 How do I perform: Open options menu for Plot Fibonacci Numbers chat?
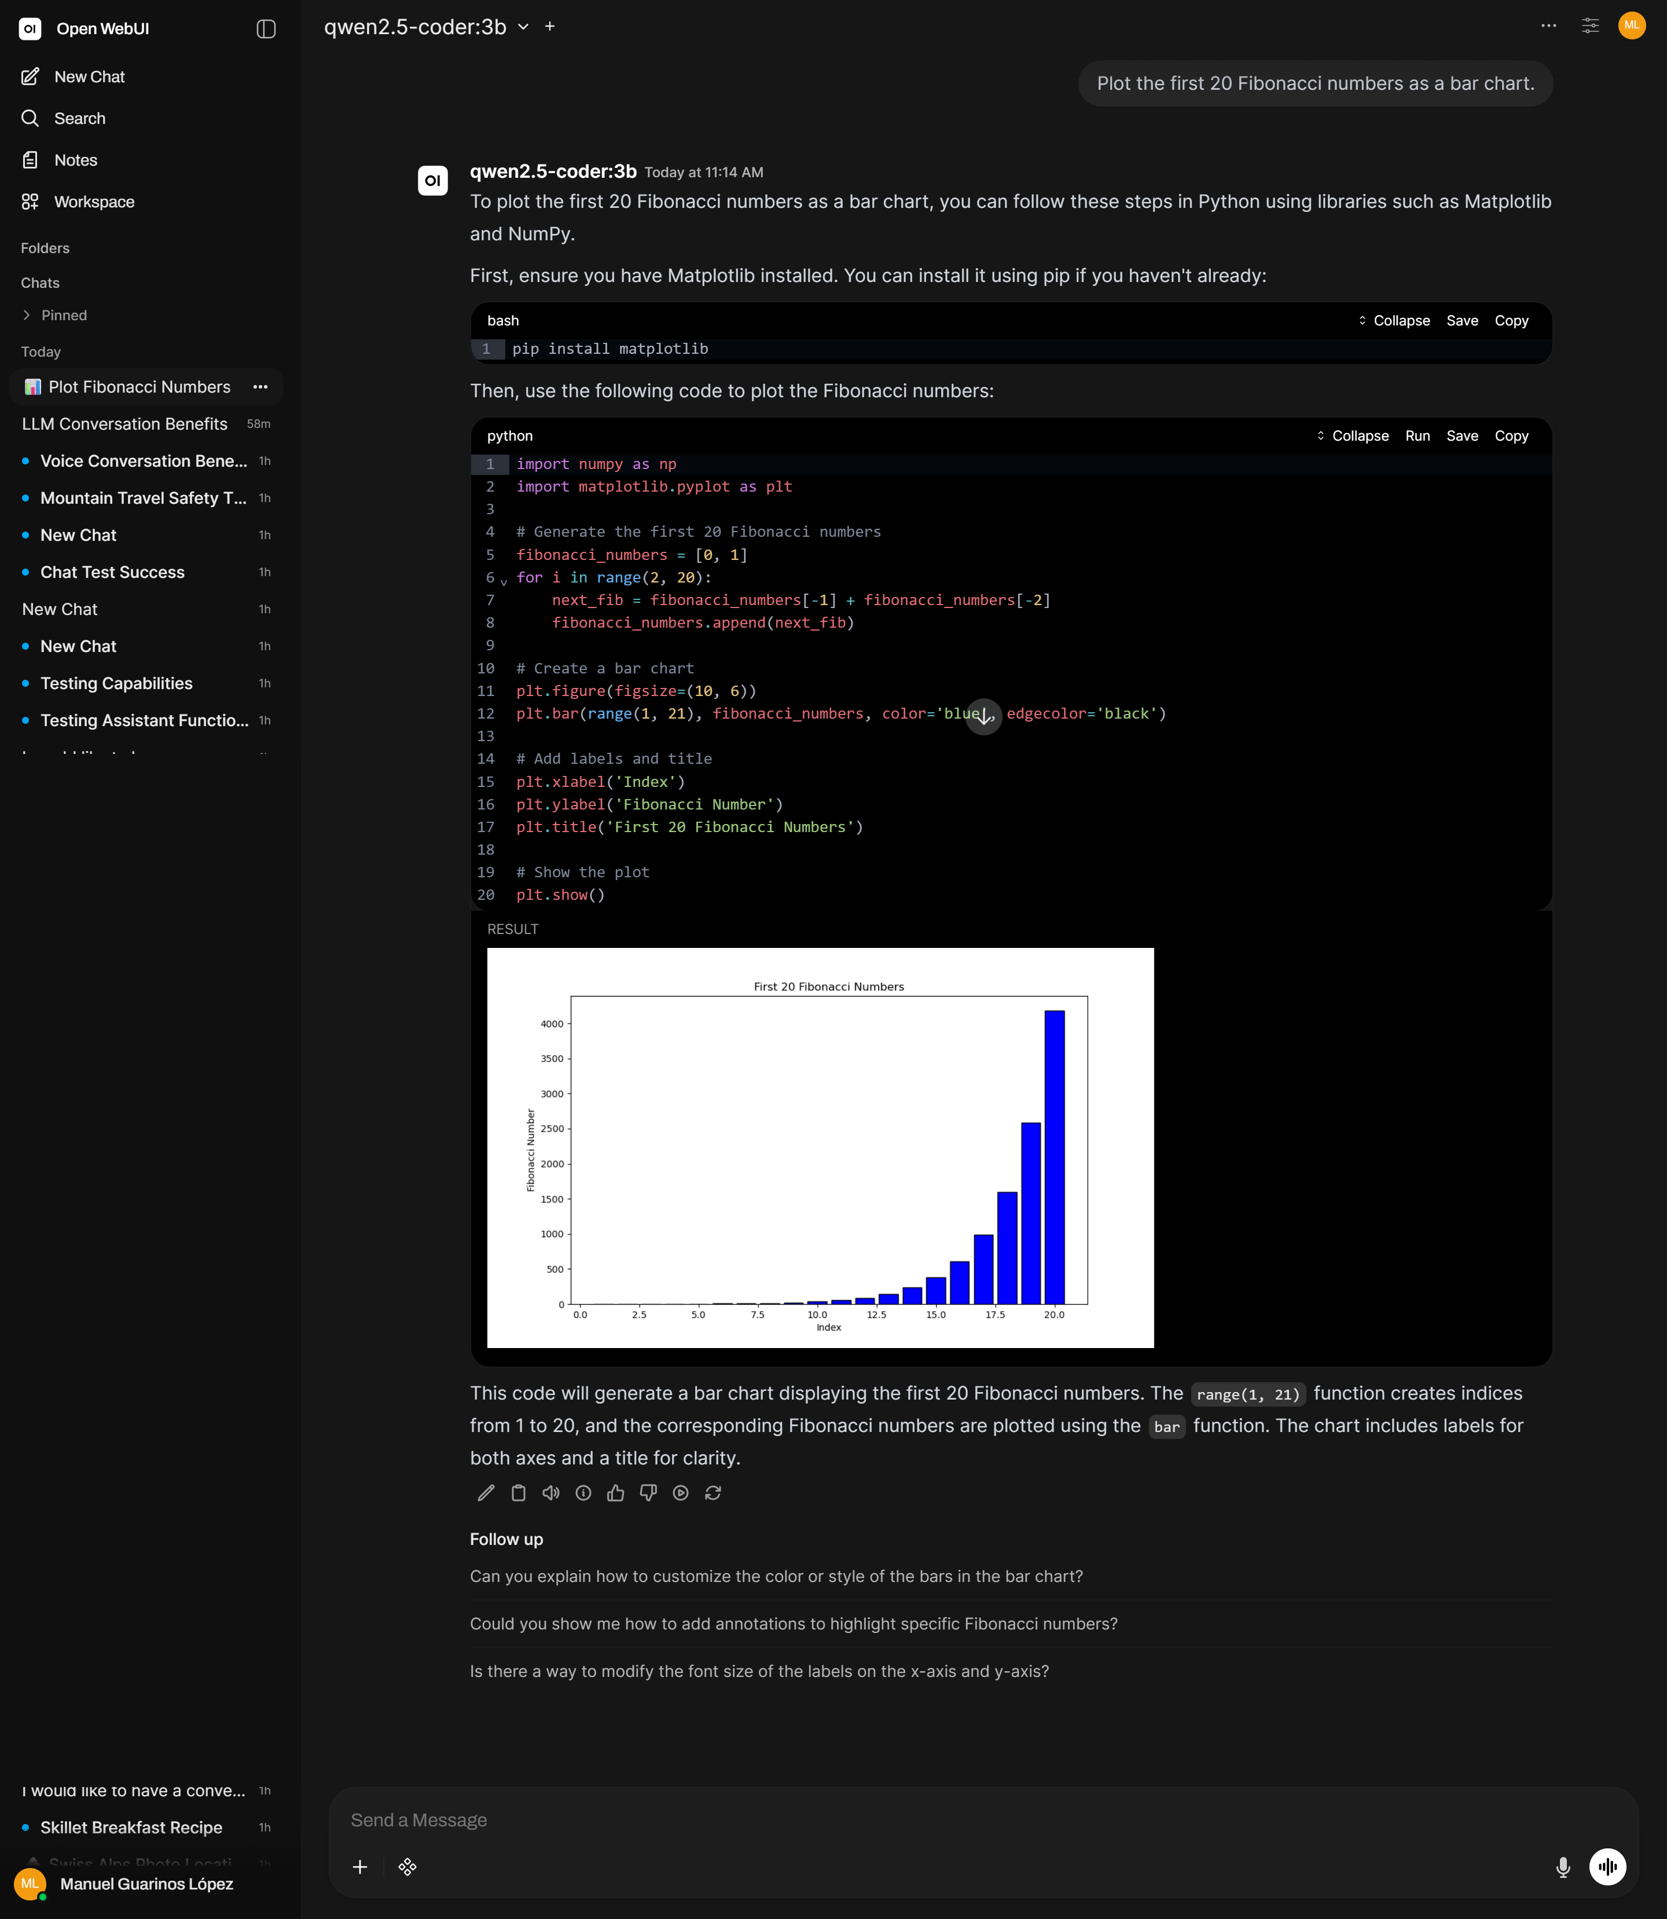[259, 386]
